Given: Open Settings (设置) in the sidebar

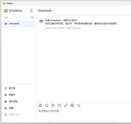Looking at the screenshot, I should coord(19,108).
